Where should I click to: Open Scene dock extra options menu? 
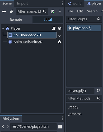pos(60,12)
